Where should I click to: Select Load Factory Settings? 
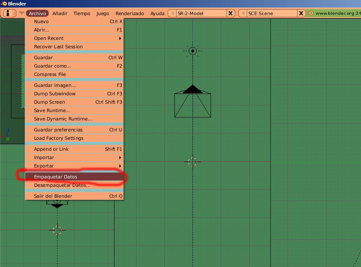[74, 138]
